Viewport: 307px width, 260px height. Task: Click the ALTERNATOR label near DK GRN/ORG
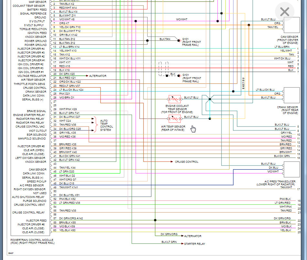point(193,236)
